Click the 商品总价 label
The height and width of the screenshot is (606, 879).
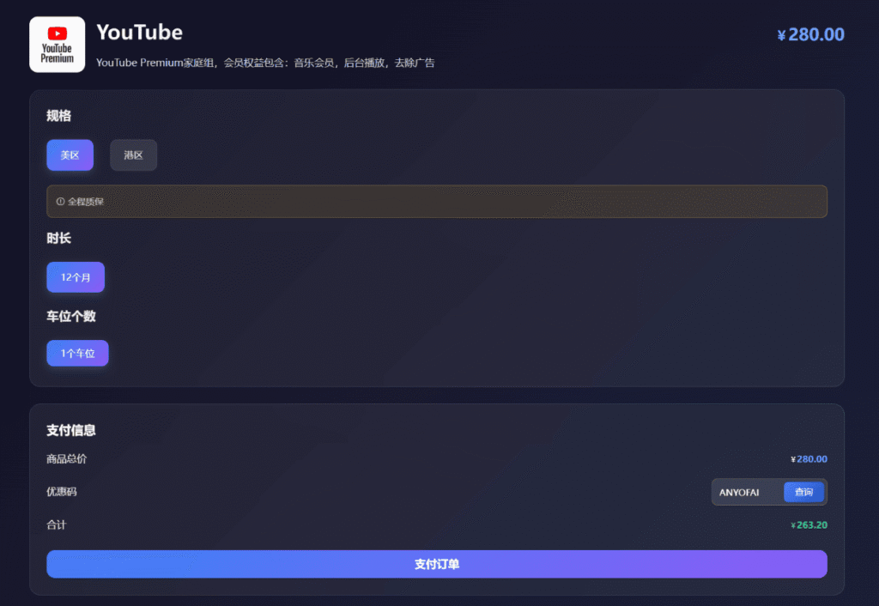point(67,459)
